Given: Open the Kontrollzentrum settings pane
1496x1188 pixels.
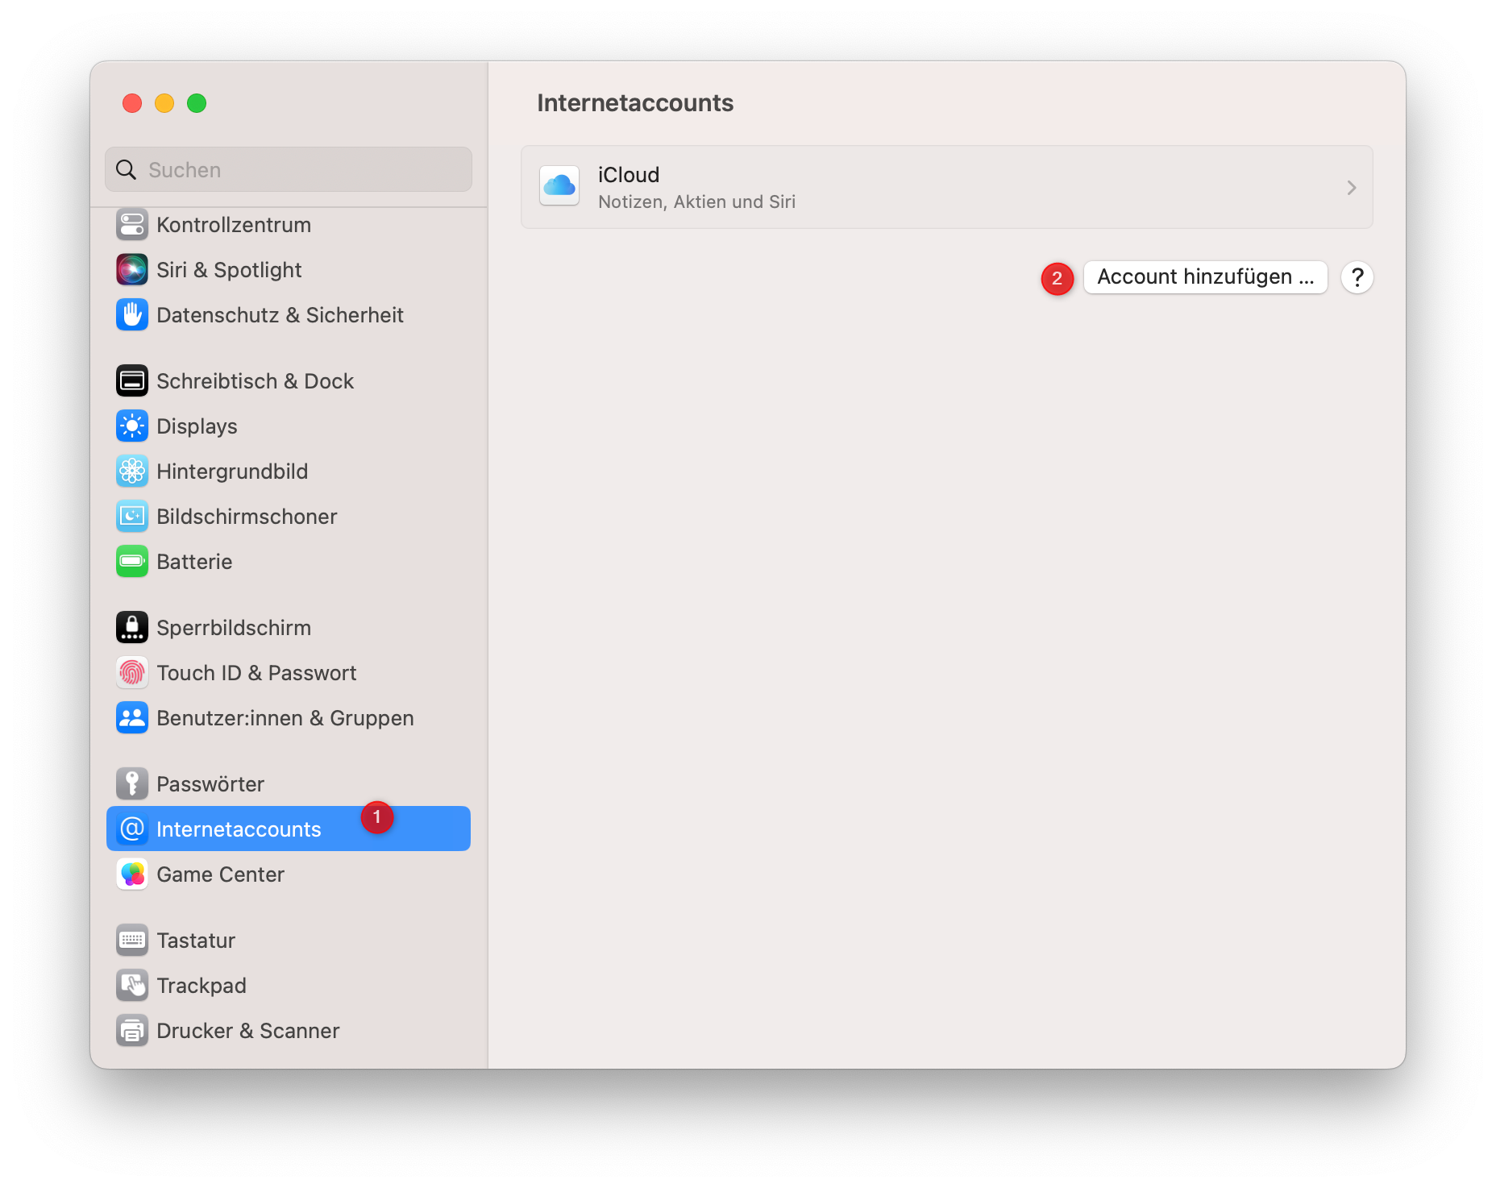Looking at the screenshot, I should point(289,225).
